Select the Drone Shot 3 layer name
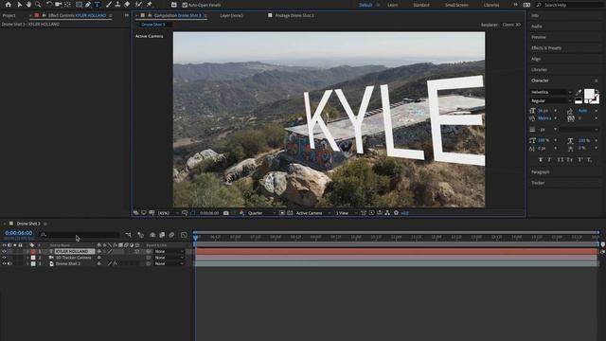The image size is (606, 341). (x=68, y=263)
